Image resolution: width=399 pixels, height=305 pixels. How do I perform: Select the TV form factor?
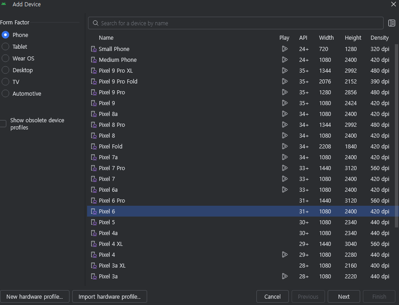coord(5,82)
